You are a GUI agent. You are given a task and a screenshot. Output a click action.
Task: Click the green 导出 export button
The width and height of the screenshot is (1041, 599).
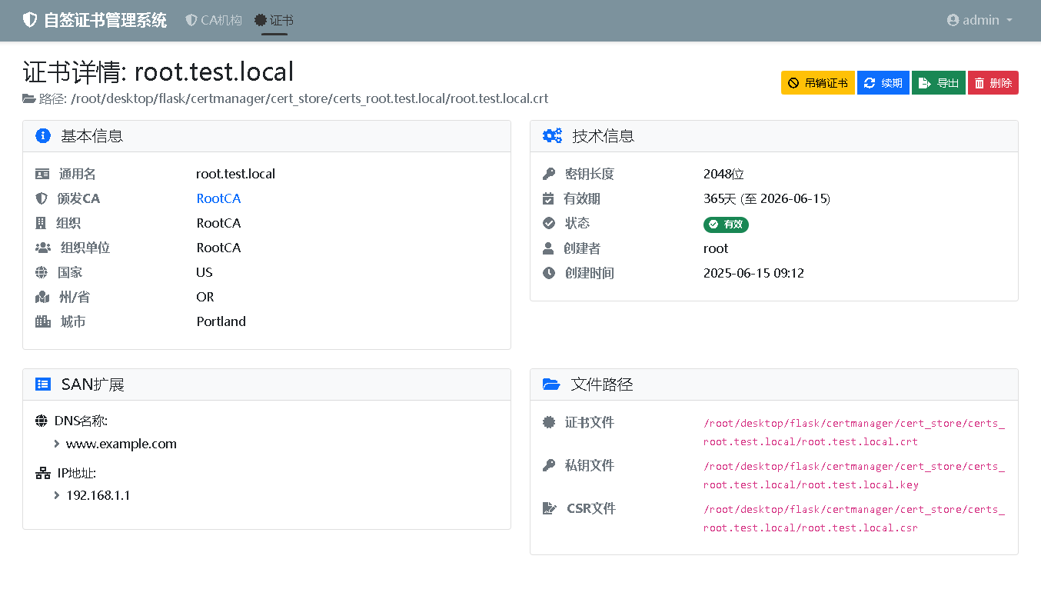pyautogui.click(x=938, y=83)
